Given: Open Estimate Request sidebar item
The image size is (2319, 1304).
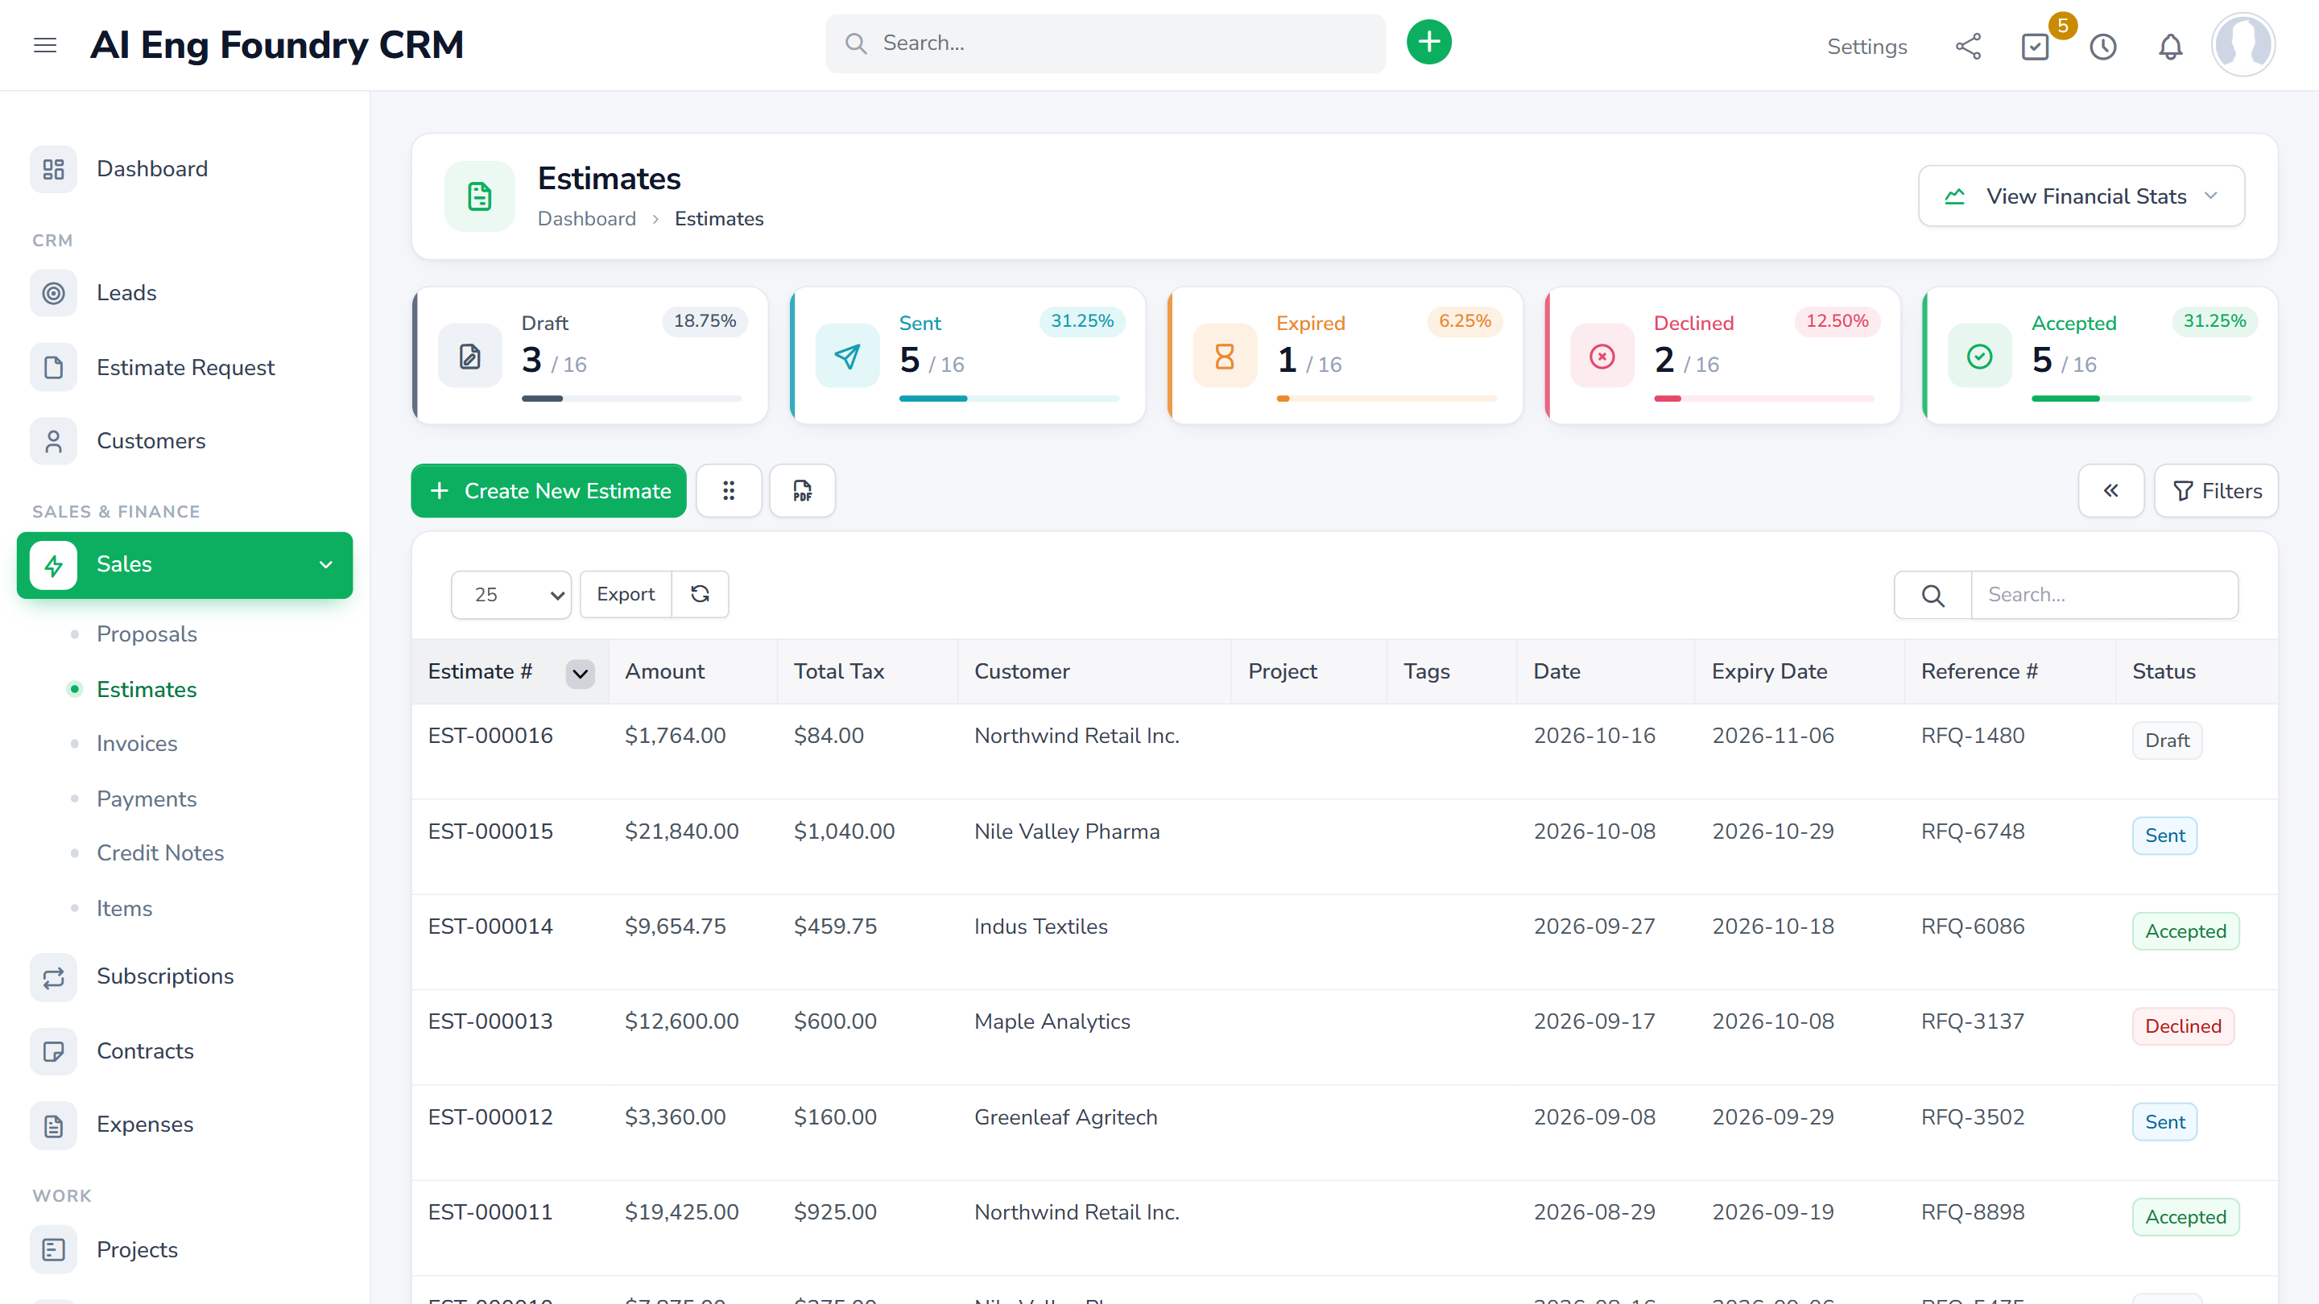Looking at the screenshot, I should (x=184, y=367).
